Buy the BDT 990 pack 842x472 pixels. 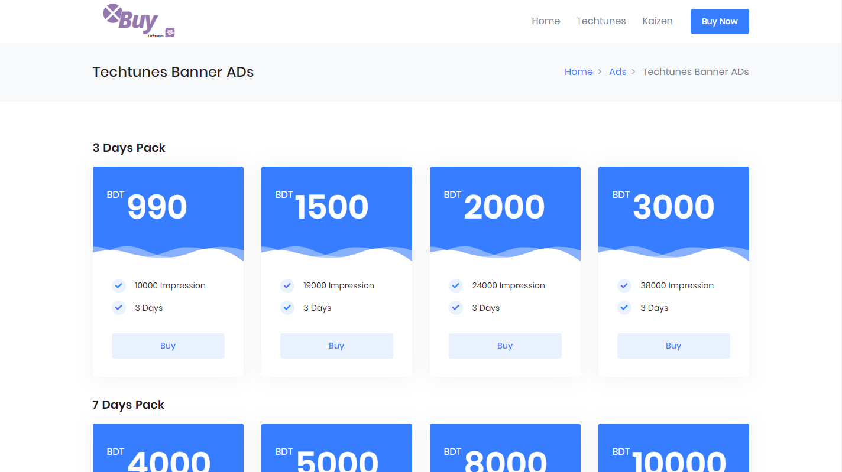(168, 346)
